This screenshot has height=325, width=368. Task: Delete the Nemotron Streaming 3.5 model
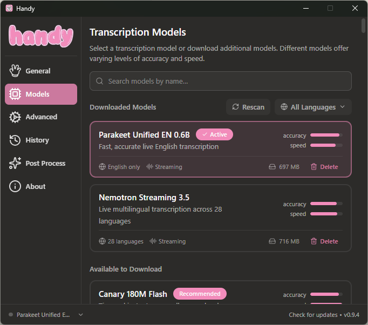325,241
